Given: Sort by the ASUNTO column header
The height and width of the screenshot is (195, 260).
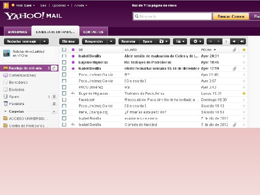Looking at the screenshot, I should point(130,50).
